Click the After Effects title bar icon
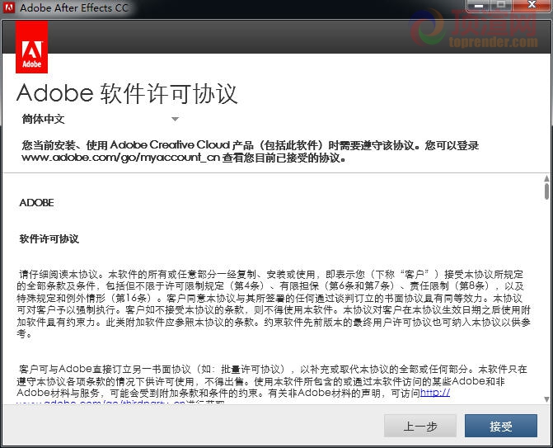Image resolution: width=553 pixels, height=448 pixels. pyautogui.click(x=9, y=7)
